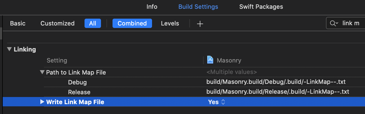
Task: Select the Build Settings tab
Action: [x=198, y=7]
